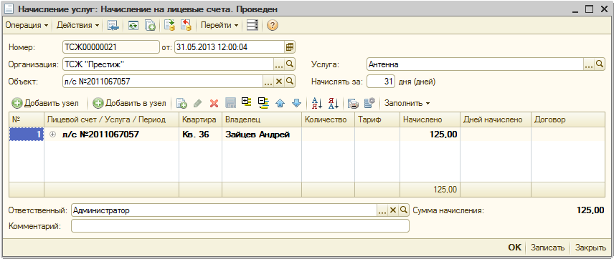Confirm with the OK button

point(514,248)
